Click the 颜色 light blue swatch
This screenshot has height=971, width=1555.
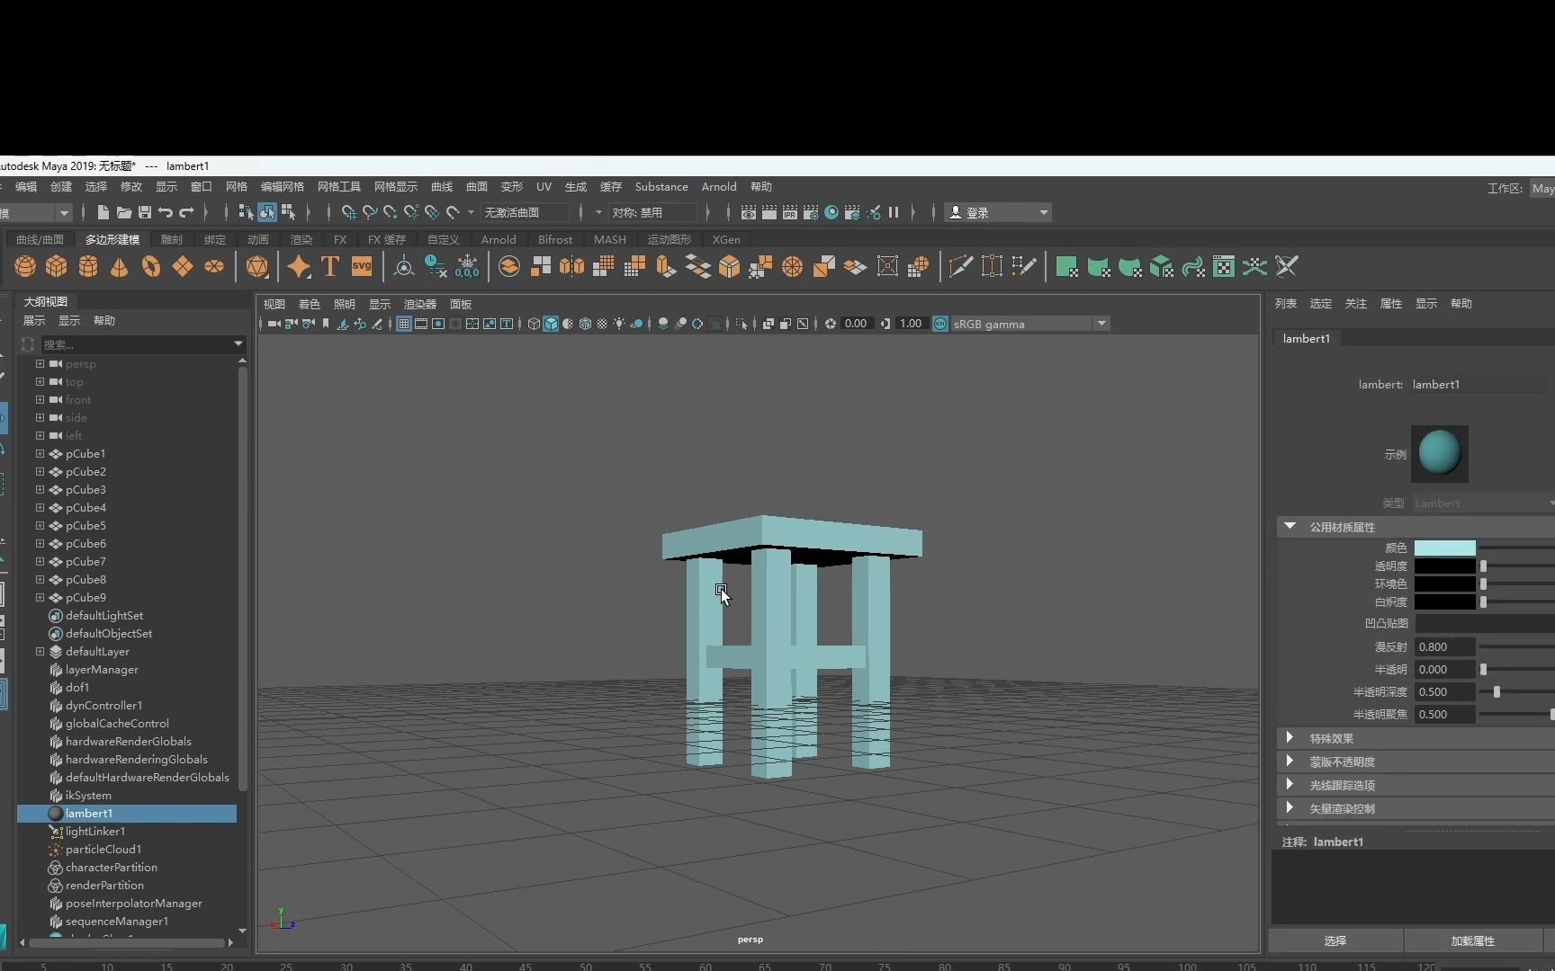point(1445,548)
